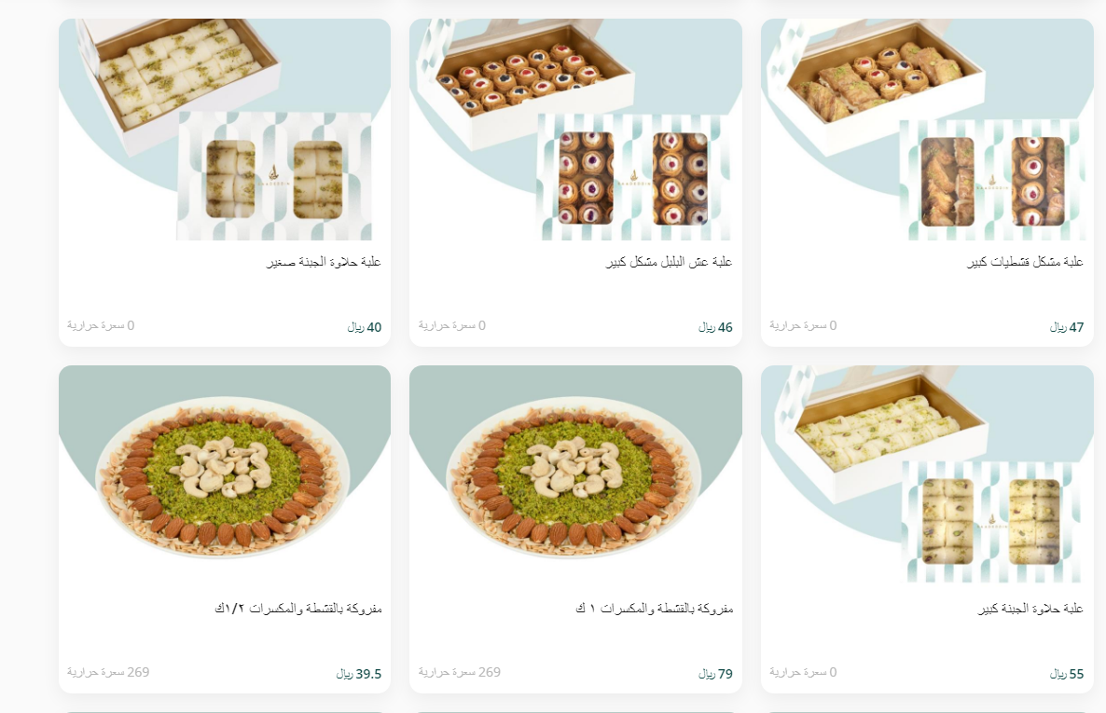Select the 46 ريال price label
Image resolution: width=1106 pixels, height=713 pixels.
[x=715, y=327]
